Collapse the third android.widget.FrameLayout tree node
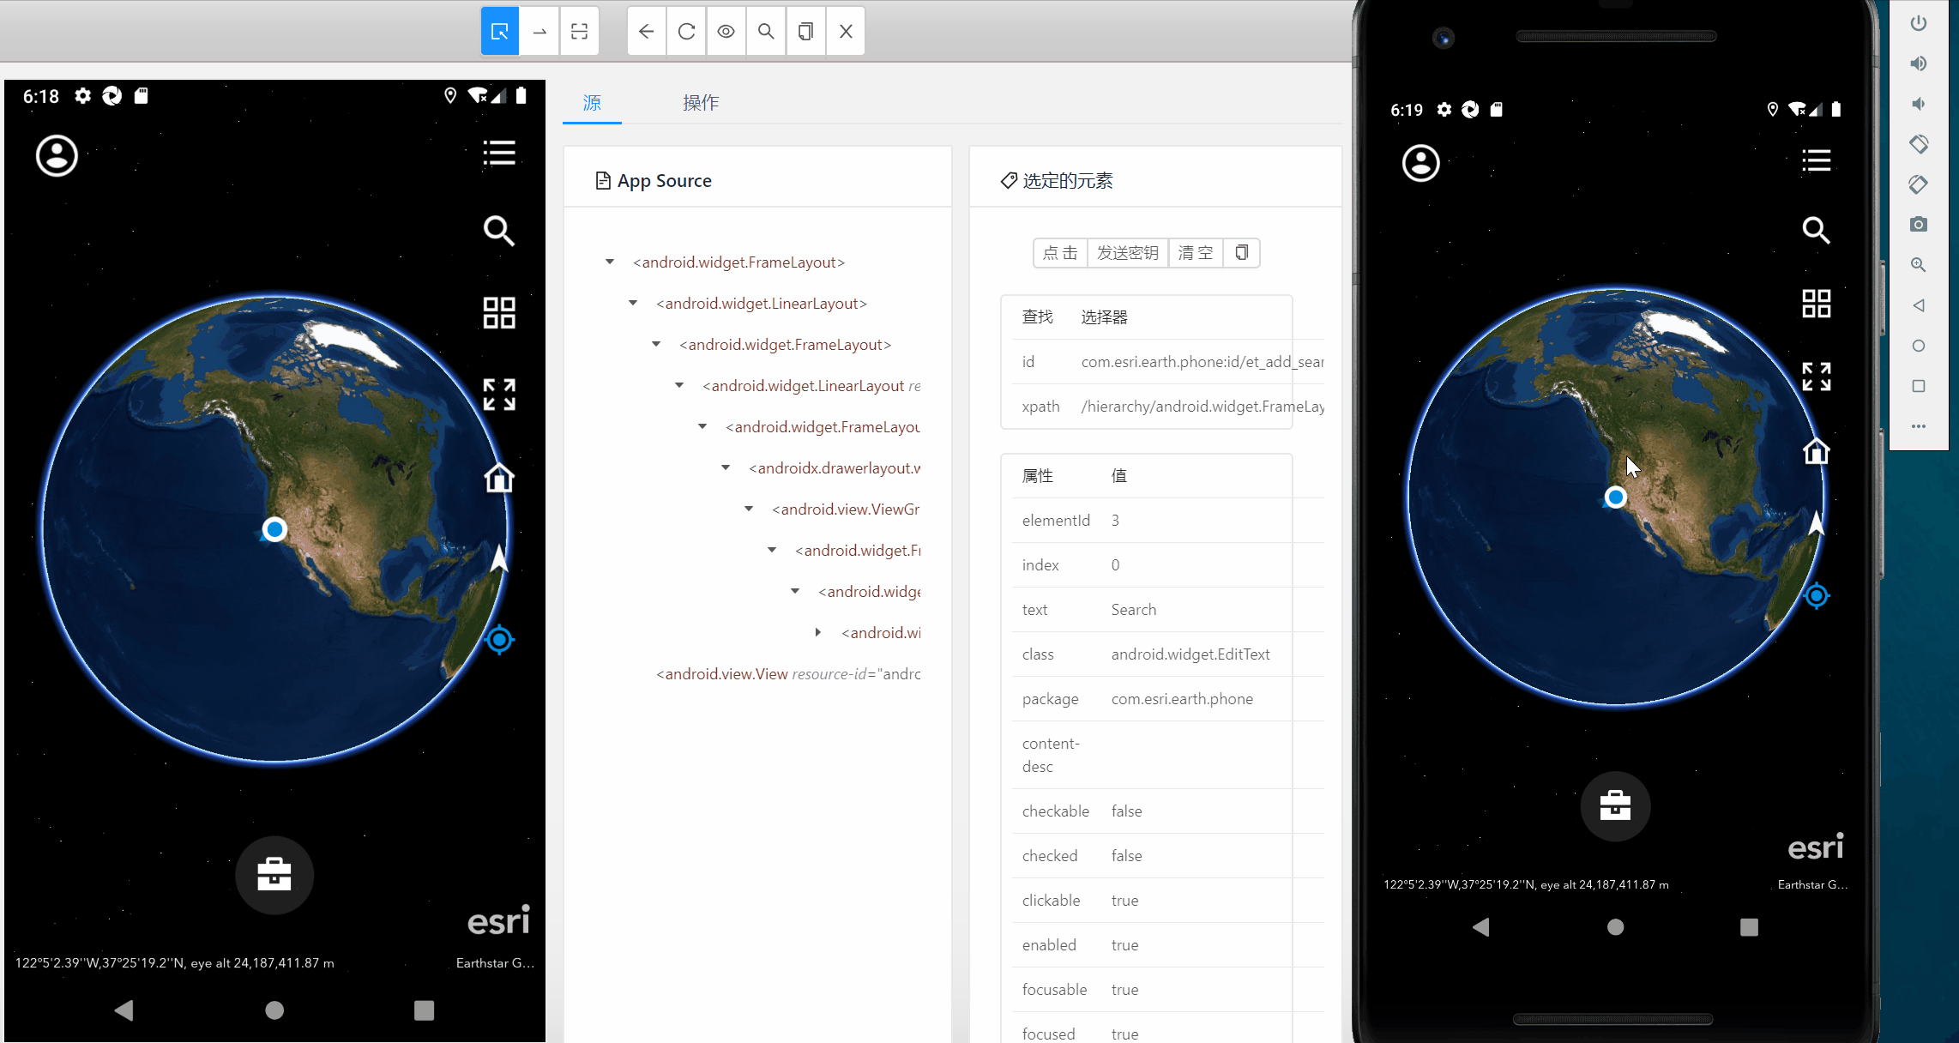The width and height of the screenshot is (1959, 1043). 702,426
